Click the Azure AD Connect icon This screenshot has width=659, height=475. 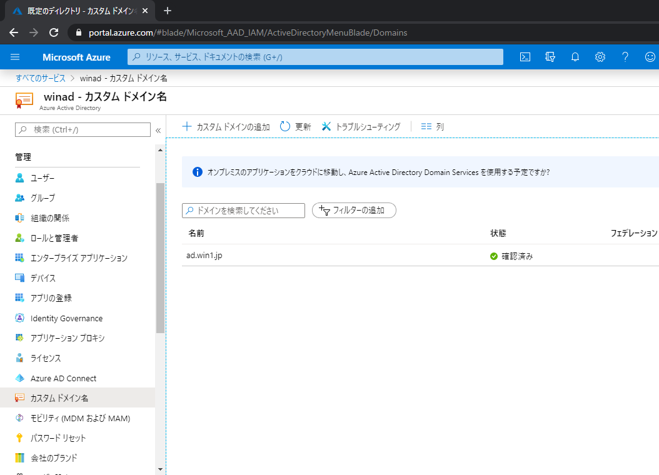pos(20,378)
